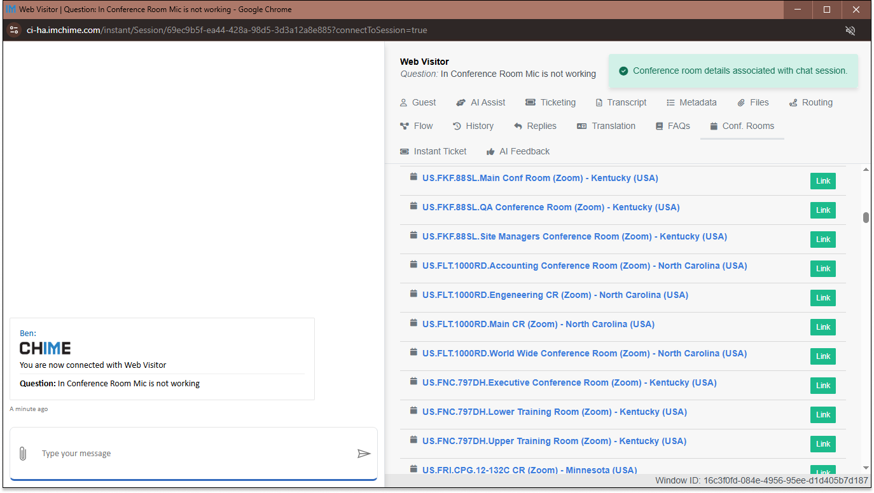Select the Metadata tab

click(691, 102)
